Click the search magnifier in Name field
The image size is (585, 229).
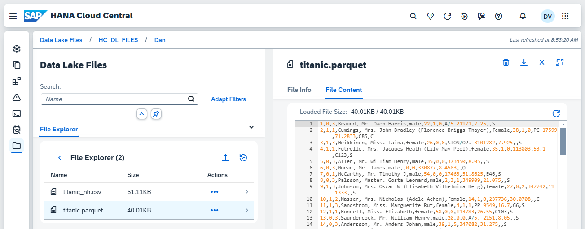click(191, 99)
